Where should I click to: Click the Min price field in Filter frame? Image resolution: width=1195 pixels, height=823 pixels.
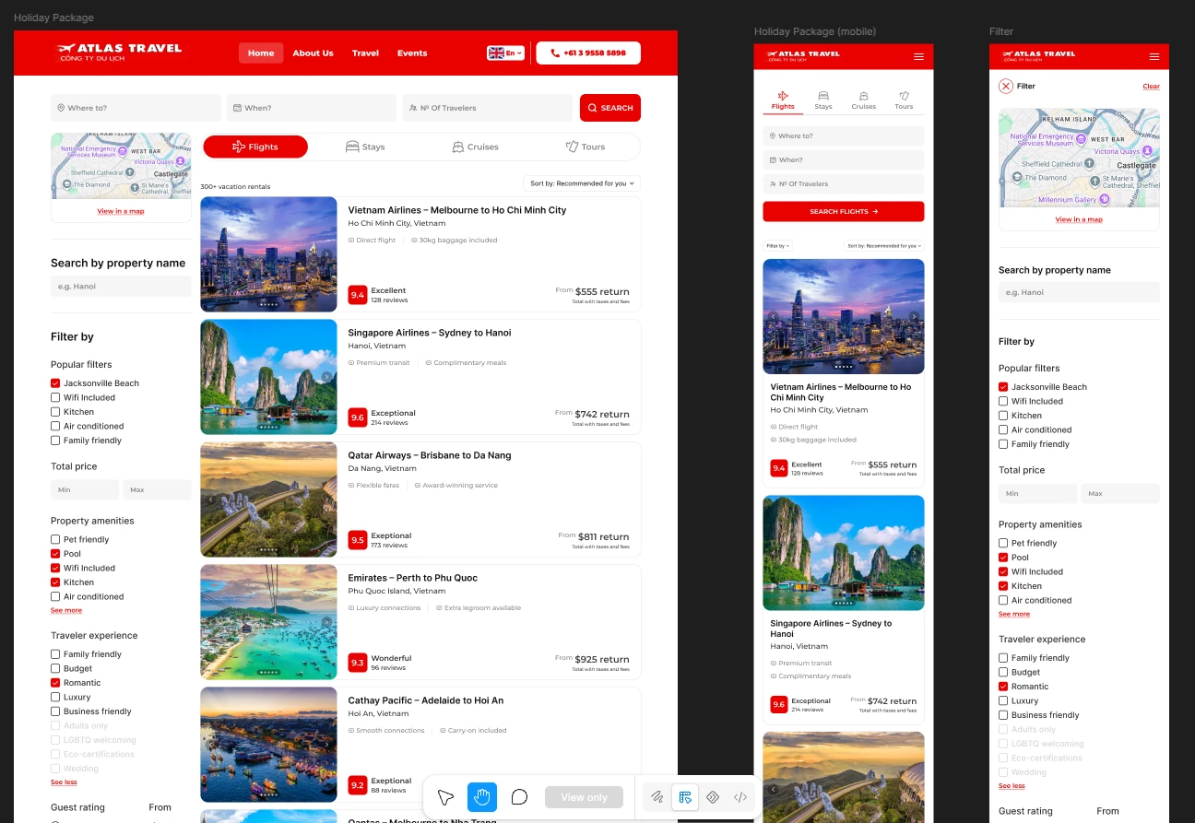[x=1038, y=494]
